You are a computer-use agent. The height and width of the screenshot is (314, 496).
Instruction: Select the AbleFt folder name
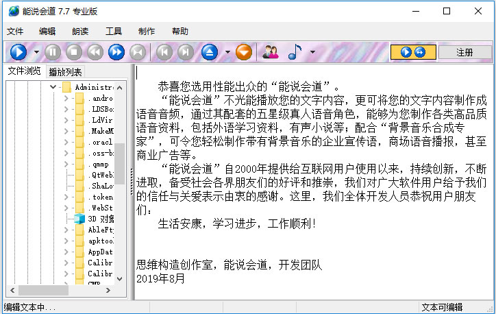[x=101, y=230]
